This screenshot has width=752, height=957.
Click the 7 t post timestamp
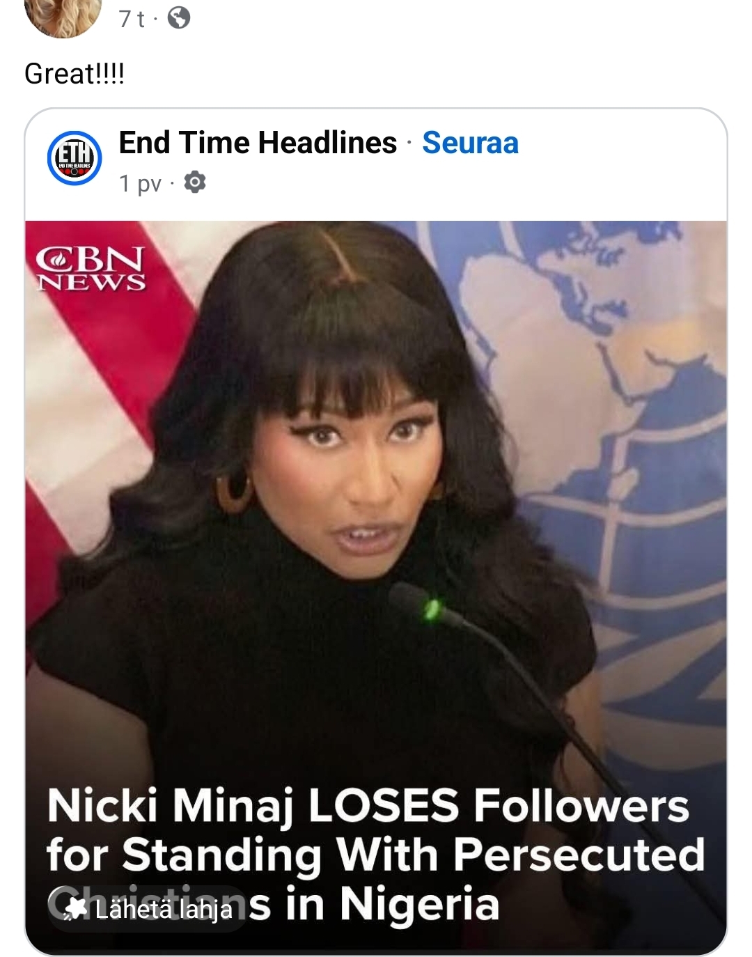click(131, 19)
